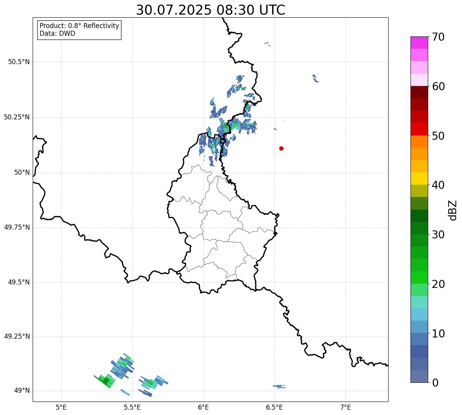Click the 'Product: 0.8° Reflectivity' label
The image size is (462, 415).
click(79, 26)
